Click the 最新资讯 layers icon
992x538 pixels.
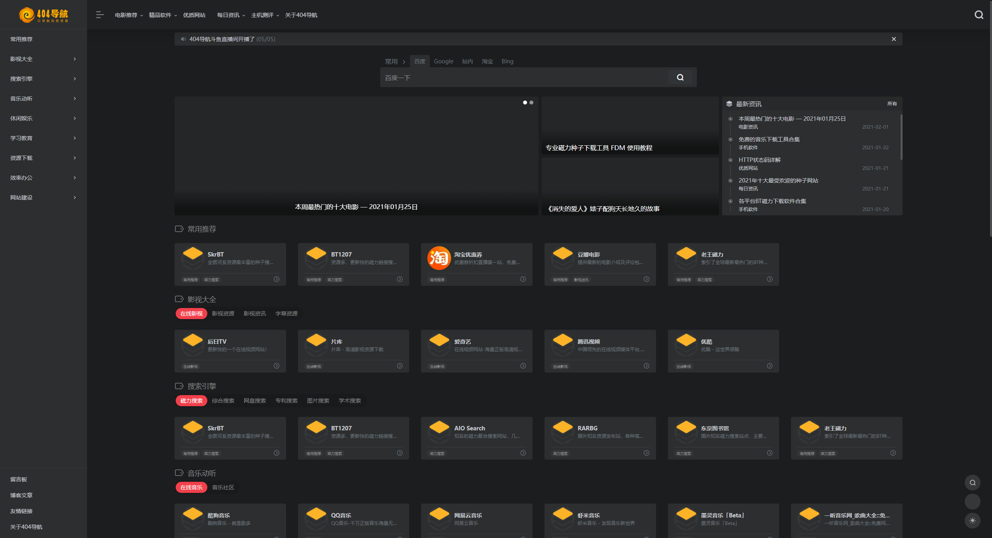[x=729, y=104]
